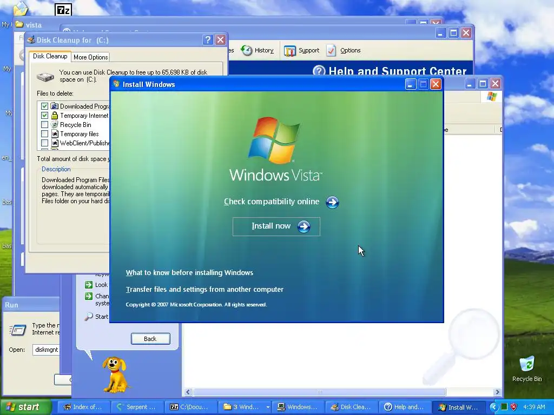Viewport: 554px width, 415px height.
Task: Switch to Index of taskbar button
Action: (x=84, y=407)
